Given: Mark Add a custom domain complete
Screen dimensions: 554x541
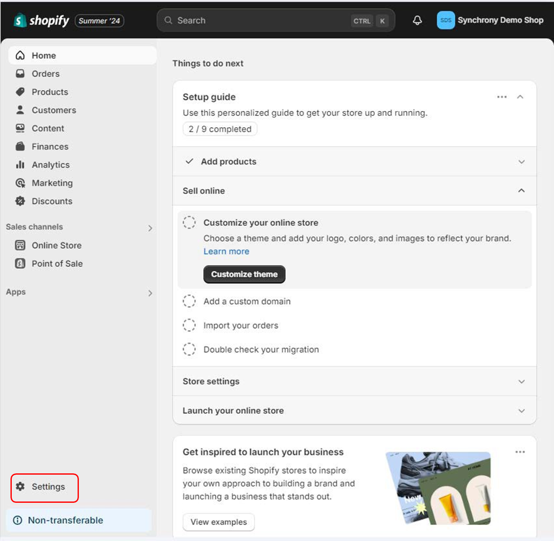Looking at the screenshot, I should 189,301.
